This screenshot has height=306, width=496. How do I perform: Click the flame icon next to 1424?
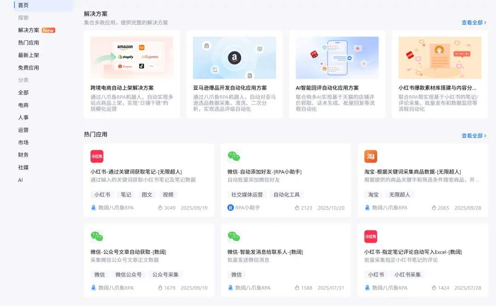pos(434,288)
